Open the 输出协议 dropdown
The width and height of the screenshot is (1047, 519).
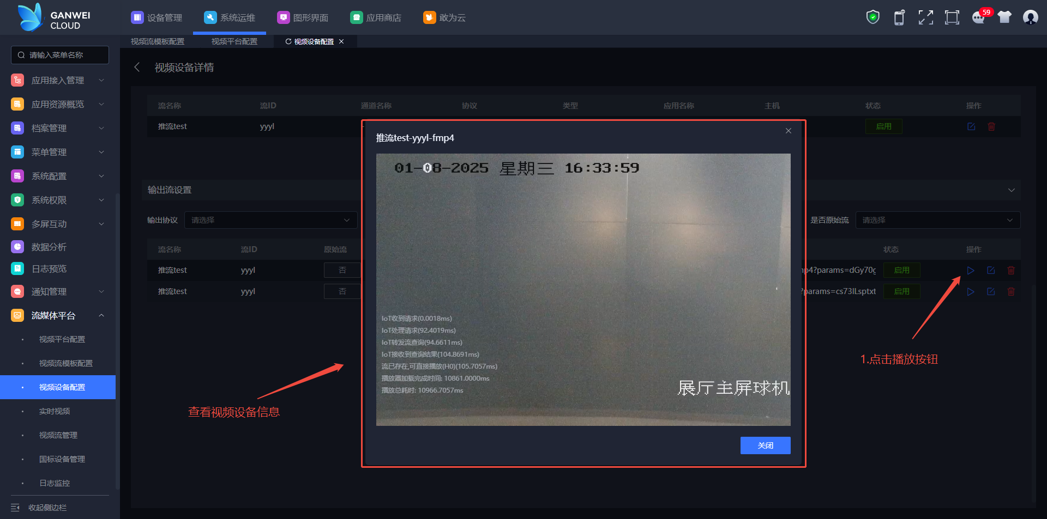pos(271,220)
